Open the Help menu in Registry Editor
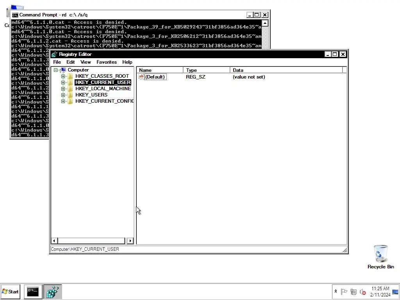The width and height of the screenshot is (400, 300). (x=127, y=62)
